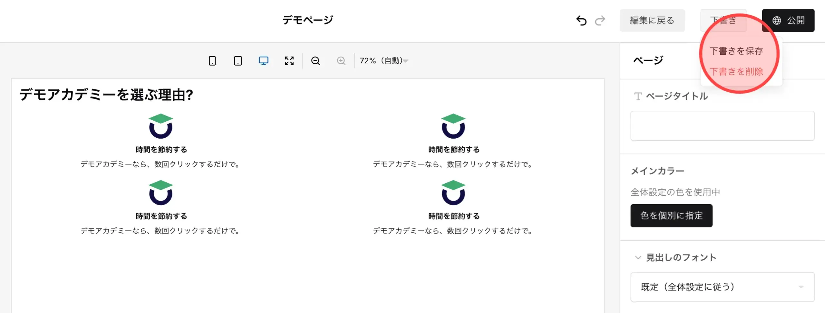Click the 公開 publish button
The width and height of the screenshot is (825, 313).
tap(788, 21)
